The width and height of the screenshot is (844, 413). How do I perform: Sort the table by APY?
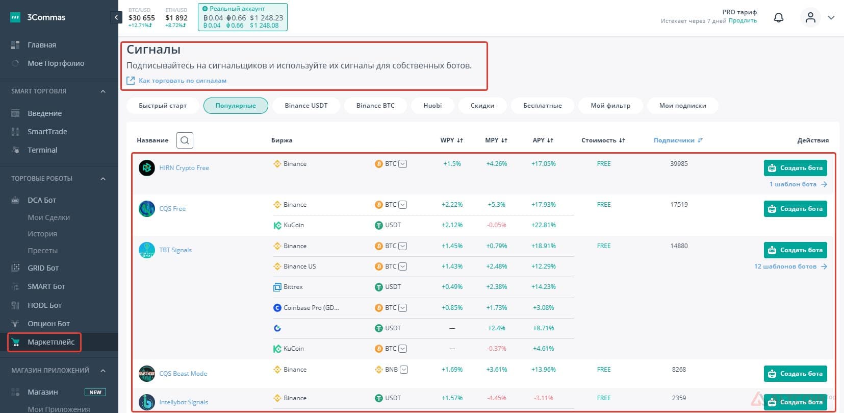[543, 140]
